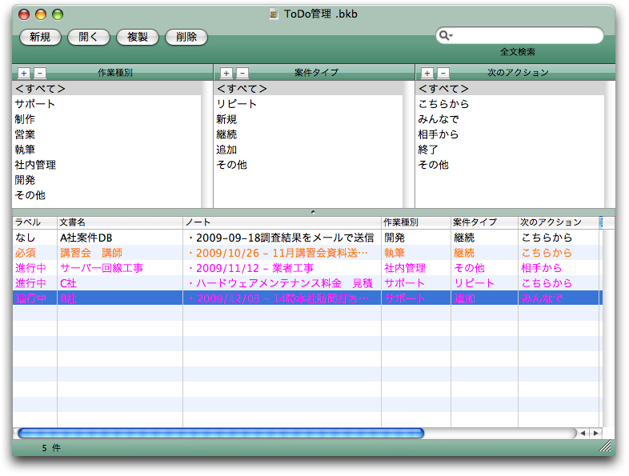Image resolution: width=629 pixels, height=476 pixels.
Task: Click the scroll right arrow at bottom
Action: 595,433
